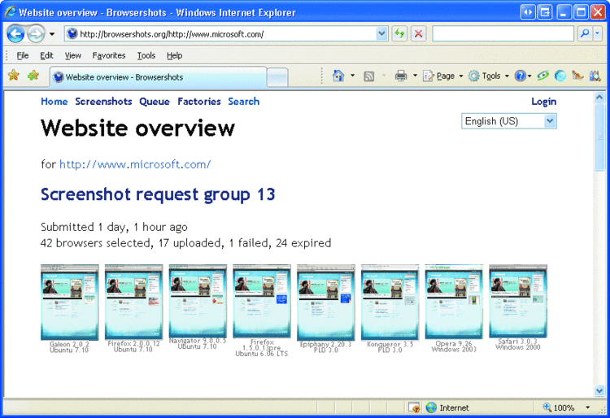Click the Login link
This screenshot has height=418, width=610.
point(544,102)
